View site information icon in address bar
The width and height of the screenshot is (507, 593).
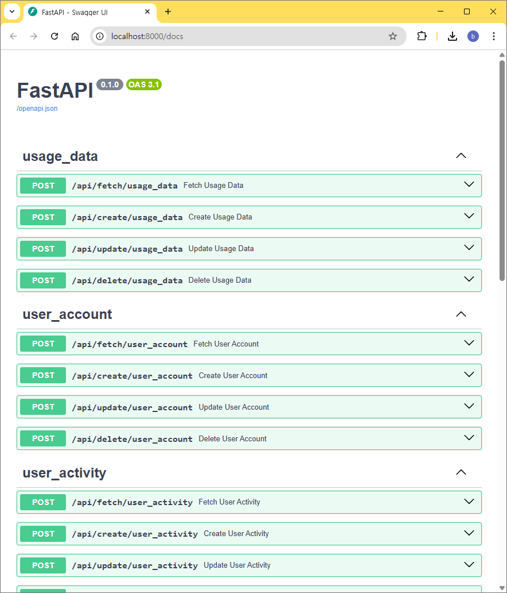coord(100,36)
